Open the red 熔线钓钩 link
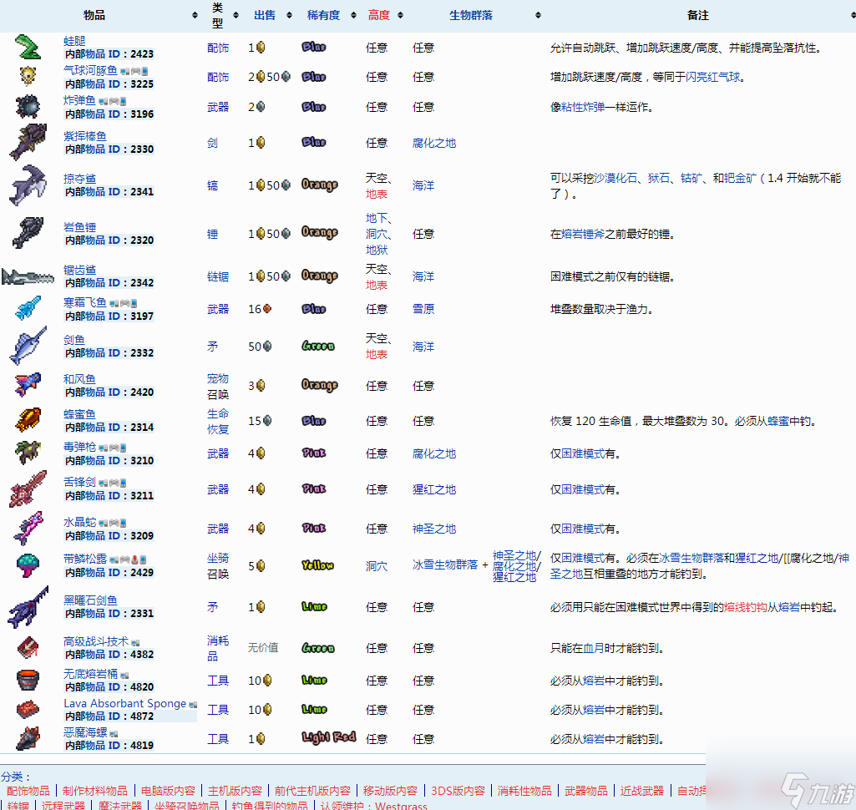Image resolution: width=856 pixels, height=810 pixels. (x=746, y=607)
